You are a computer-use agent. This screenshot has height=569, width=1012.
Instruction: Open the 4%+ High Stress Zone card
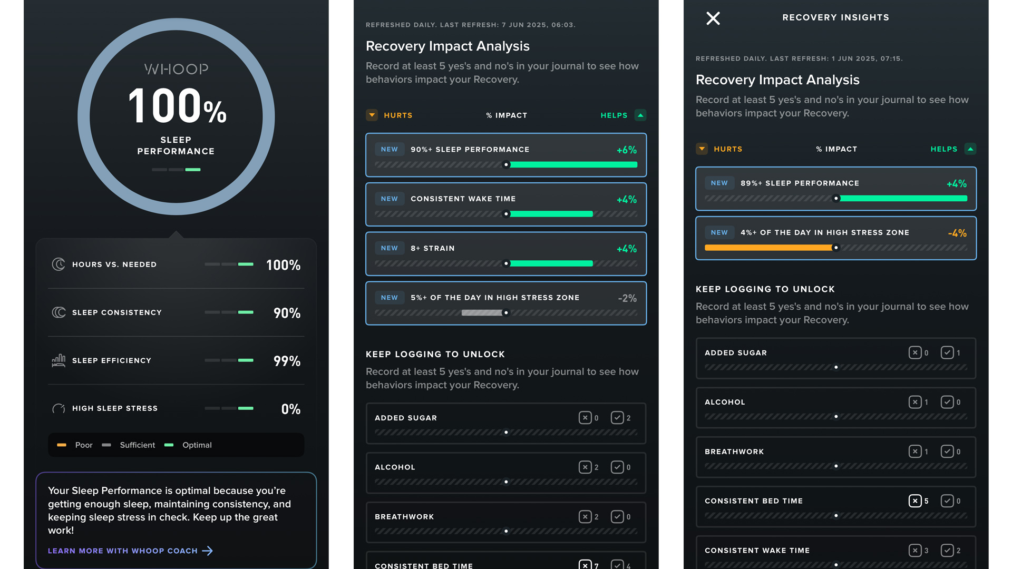point(836,238)
